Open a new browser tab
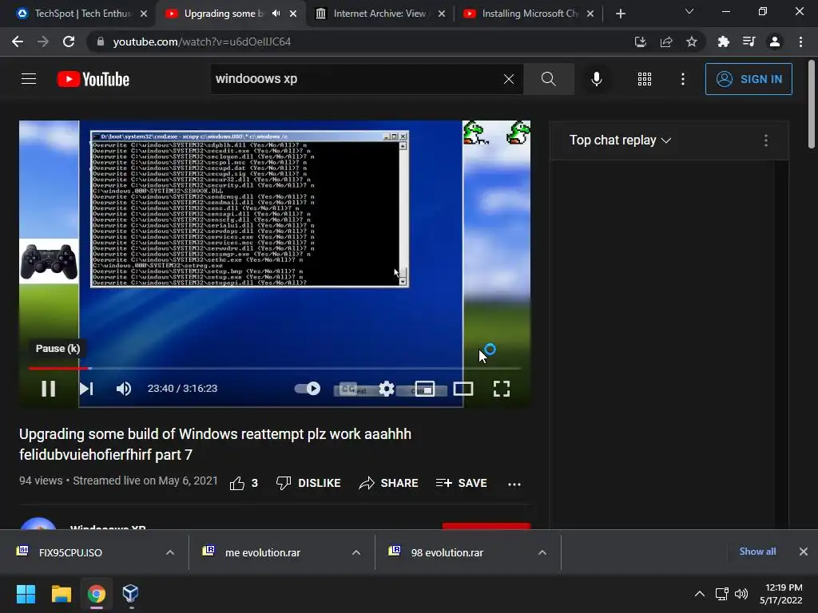818x613 pixels. point(620,14)
